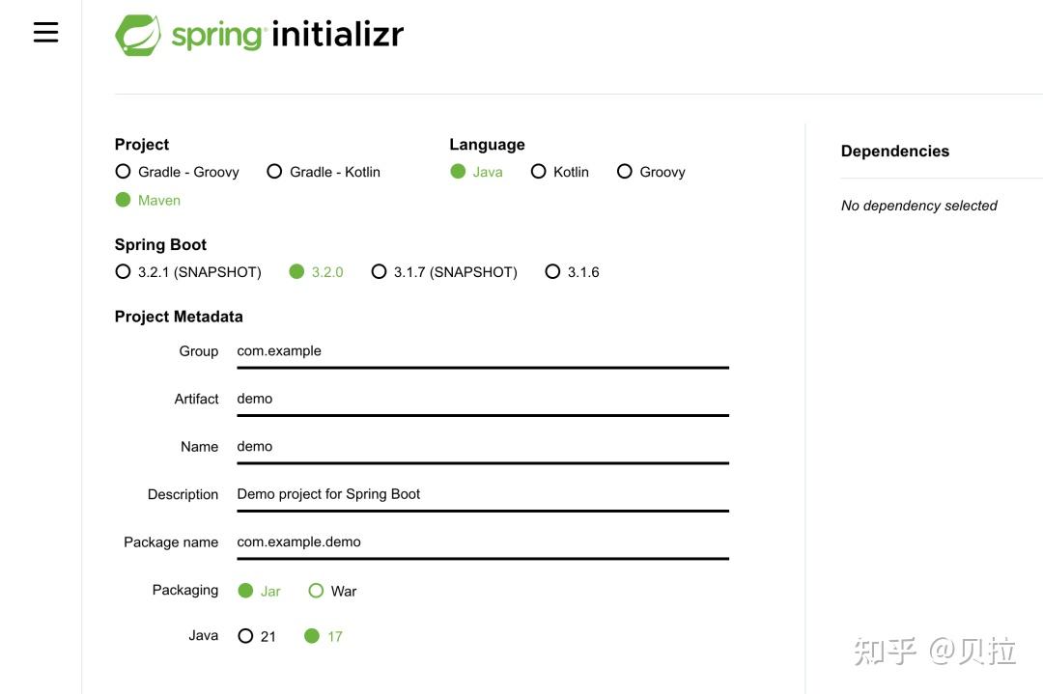
Task: Focus the Group input field
Action: [483, 351]
